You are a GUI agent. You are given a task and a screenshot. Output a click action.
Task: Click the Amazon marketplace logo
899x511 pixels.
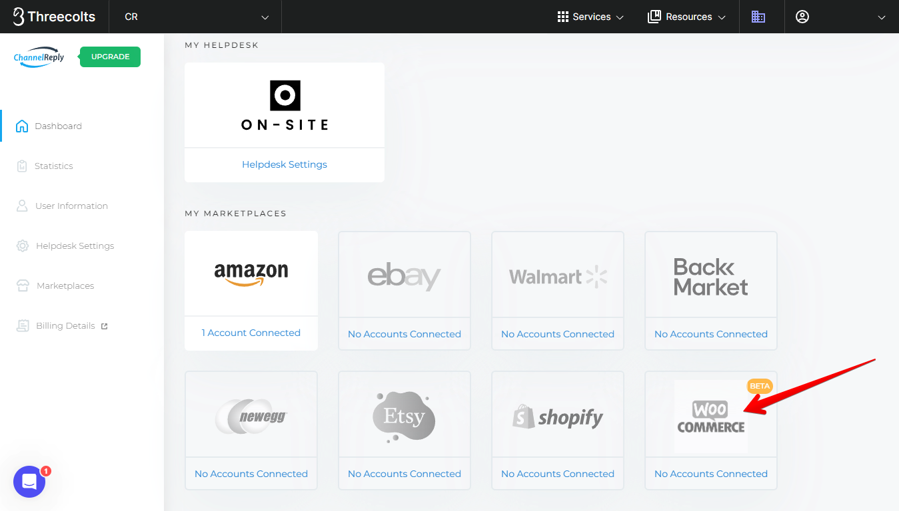(251, 273)
